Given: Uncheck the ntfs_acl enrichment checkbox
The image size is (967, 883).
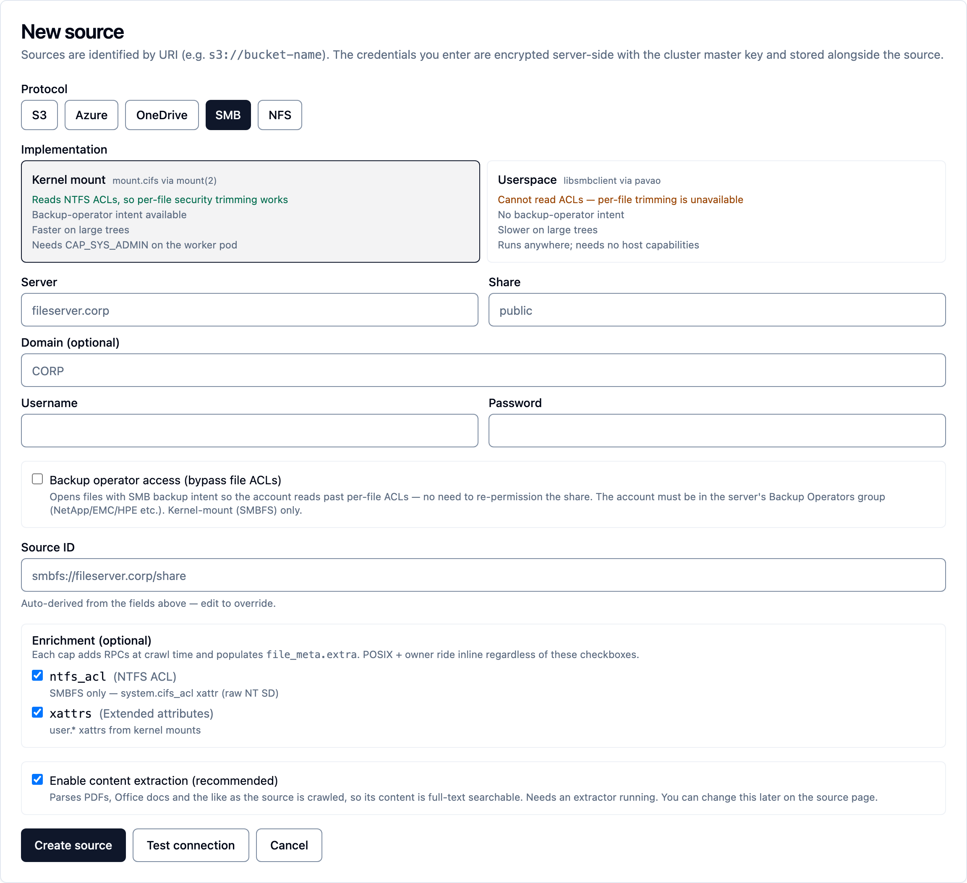Looking at the screenshot, I should (x=37, y=675).
